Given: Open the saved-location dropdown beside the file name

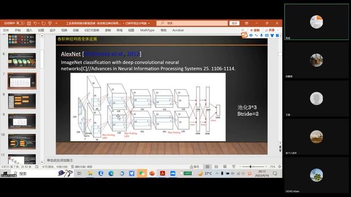Looking at the screenshot, I should (x=149, y=23).
